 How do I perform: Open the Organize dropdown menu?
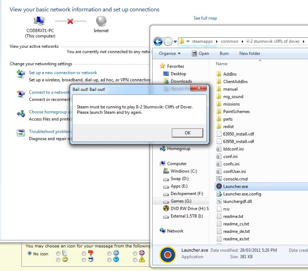click(170, 53)
